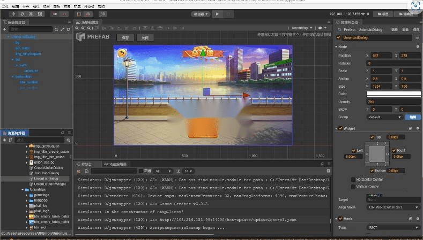Screen dimensions: 423x240
Task: Open the scene camera options dropdown
Action: click(322, 28)
